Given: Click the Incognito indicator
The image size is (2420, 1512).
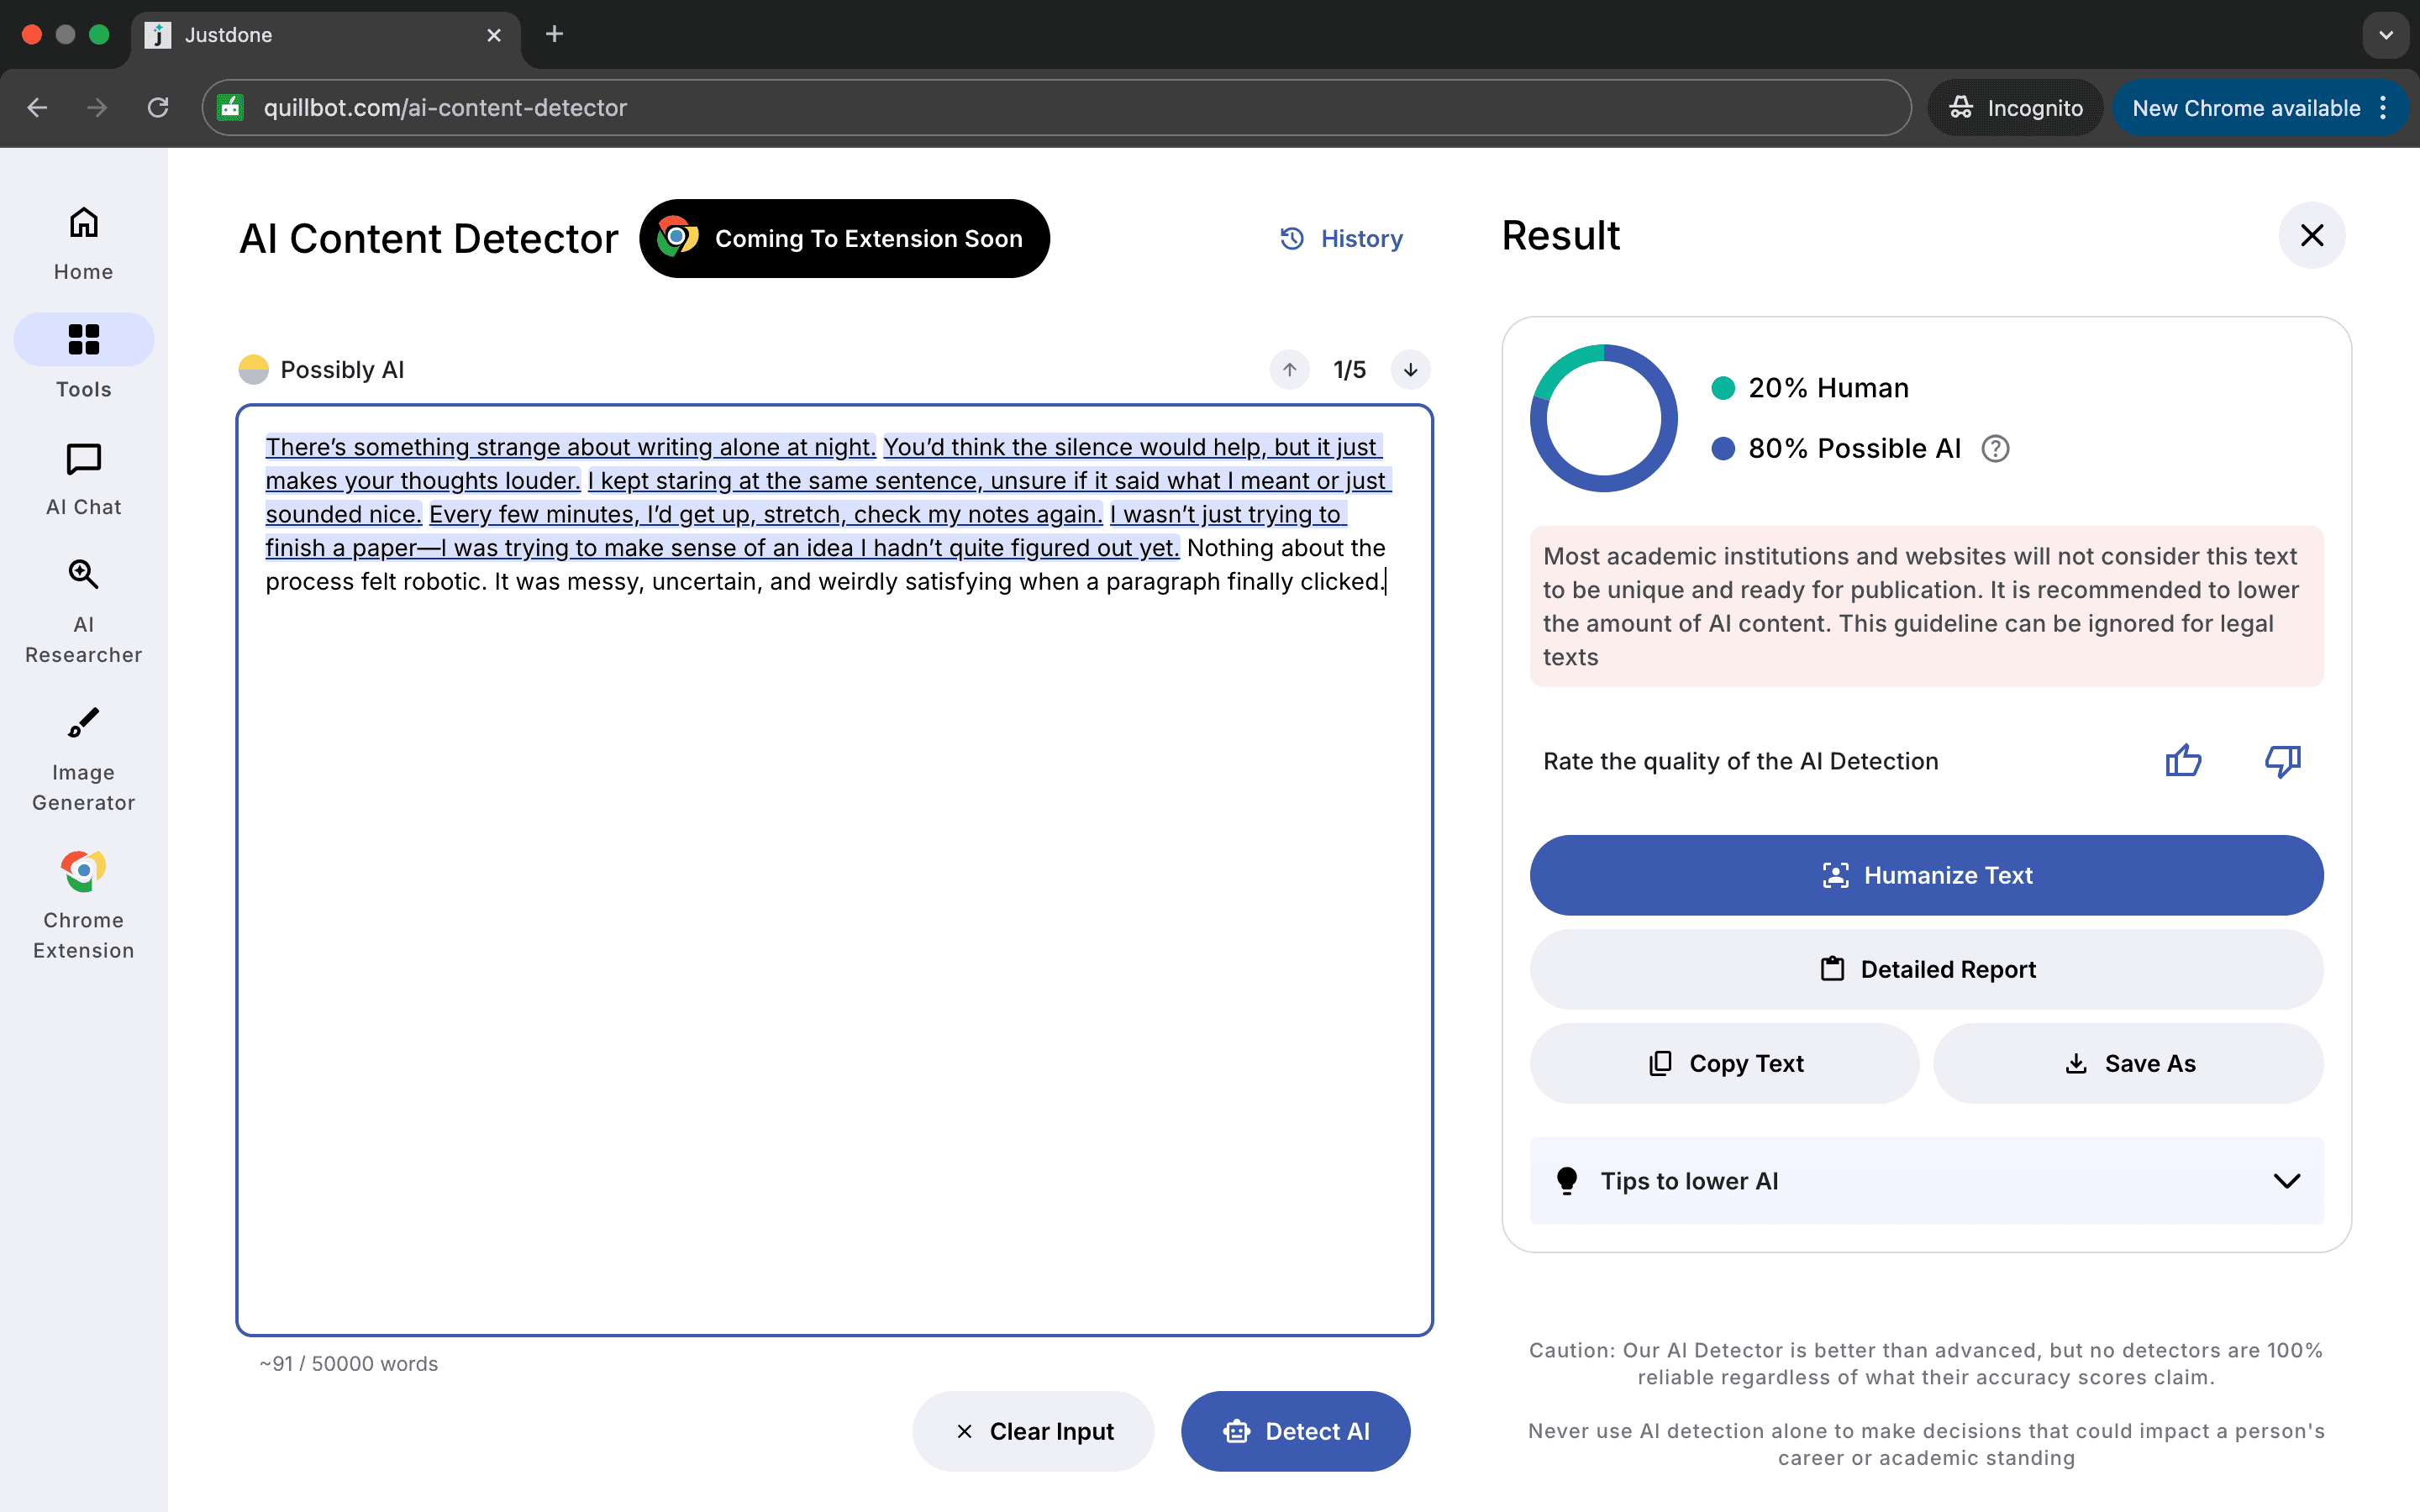Looking at the screenshot, I should click(x=2015, y=108).
